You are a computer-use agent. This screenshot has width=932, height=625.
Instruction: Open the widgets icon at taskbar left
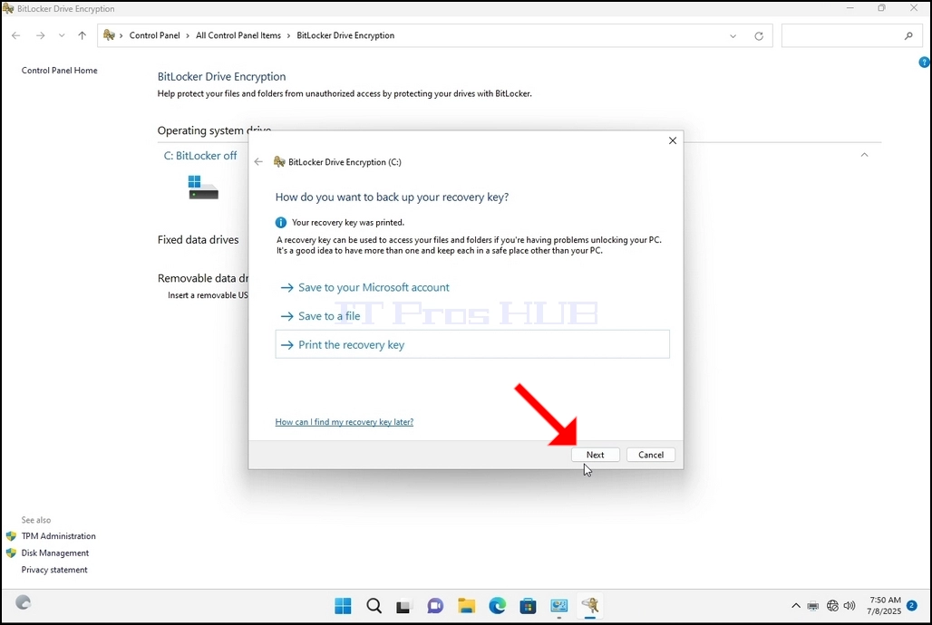[23, 602]
